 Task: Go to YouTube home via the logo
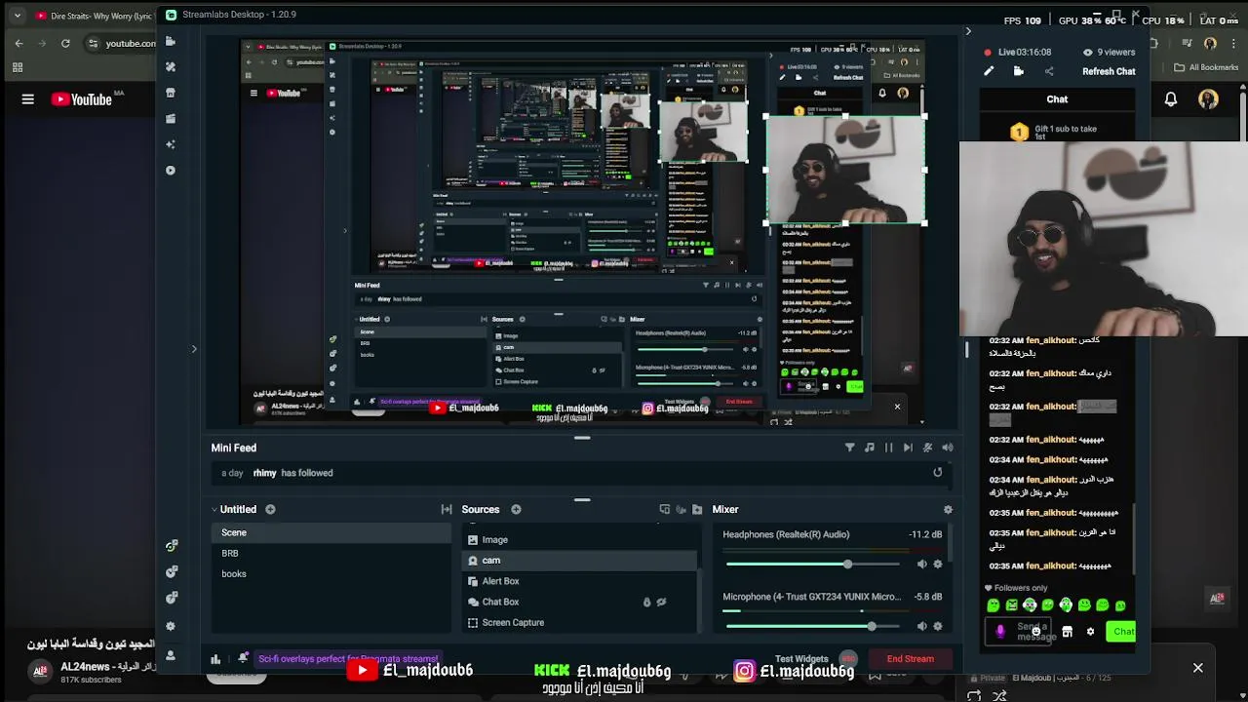point(82,98)
